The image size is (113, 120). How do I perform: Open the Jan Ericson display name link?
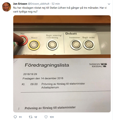(x=20, y=4)
